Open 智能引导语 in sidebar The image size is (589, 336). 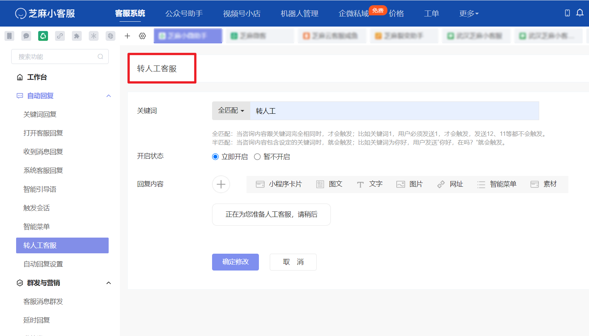coord(40,189)
